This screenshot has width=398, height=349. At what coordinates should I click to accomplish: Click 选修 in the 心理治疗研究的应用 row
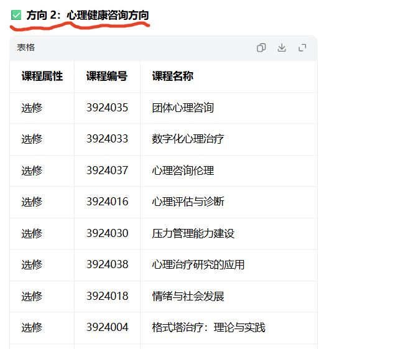32,264
